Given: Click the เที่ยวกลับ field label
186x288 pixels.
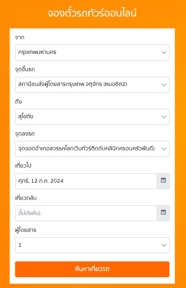Looking at the screenshot, I should pyautogui.click(x=26, y=198).
